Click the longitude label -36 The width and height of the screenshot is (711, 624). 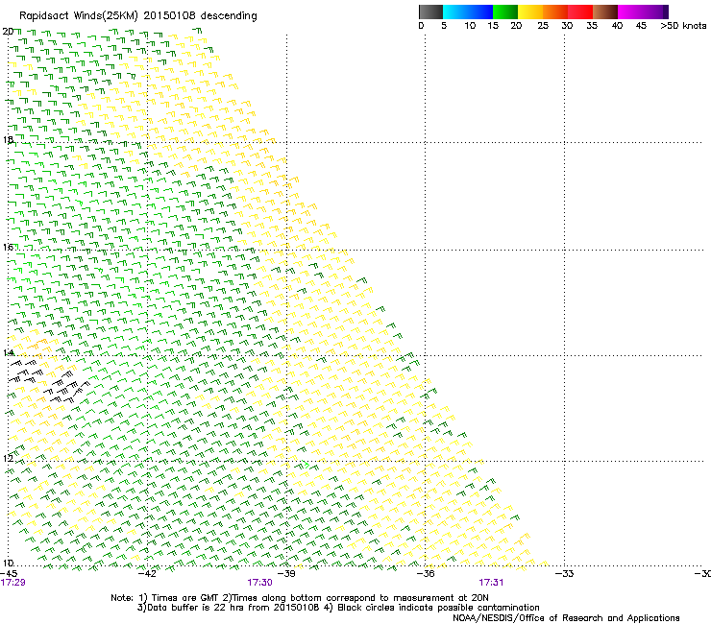click(425, 574)
